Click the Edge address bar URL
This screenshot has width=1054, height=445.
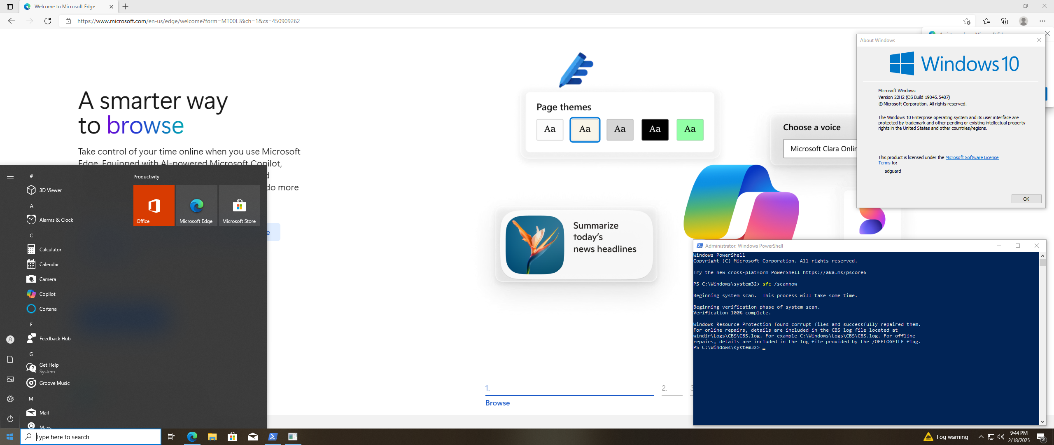click(x=189, y=21)
